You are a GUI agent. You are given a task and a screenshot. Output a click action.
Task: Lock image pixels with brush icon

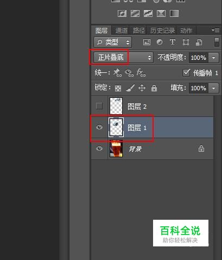click(130, 88)
